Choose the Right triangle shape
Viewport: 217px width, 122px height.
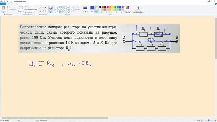[55, 9]
